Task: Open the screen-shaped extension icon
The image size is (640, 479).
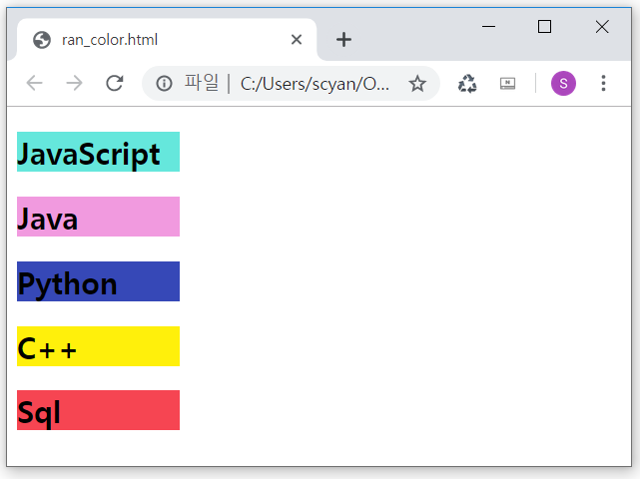Action: 508,84
